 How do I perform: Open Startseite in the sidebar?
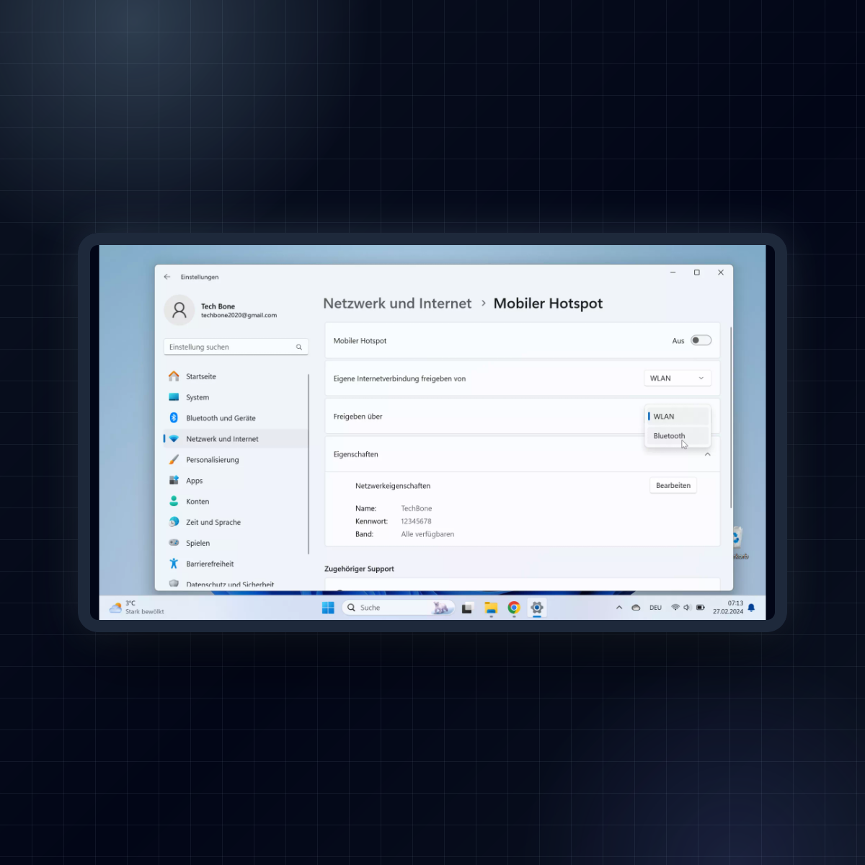coord(236,376)
